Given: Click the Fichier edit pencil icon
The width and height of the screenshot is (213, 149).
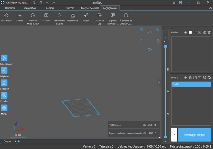Looking at the screenshot, I should tap(204, 32).
